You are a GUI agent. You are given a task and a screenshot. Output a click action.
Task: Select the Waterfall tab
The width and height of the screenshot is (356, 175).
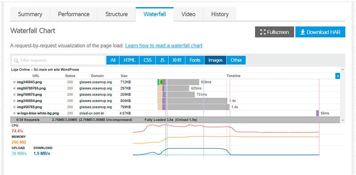pyautogui.click(x=154, y=14)
